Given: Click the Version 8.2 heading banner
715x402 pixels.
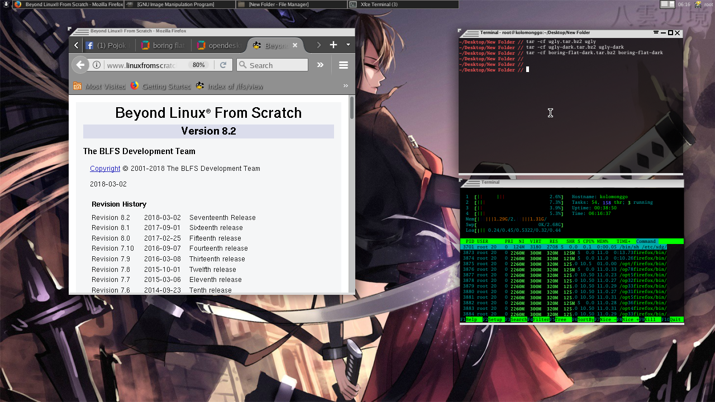Looking at the screenshot, I should pyautogui.click(x=208, y=131).
